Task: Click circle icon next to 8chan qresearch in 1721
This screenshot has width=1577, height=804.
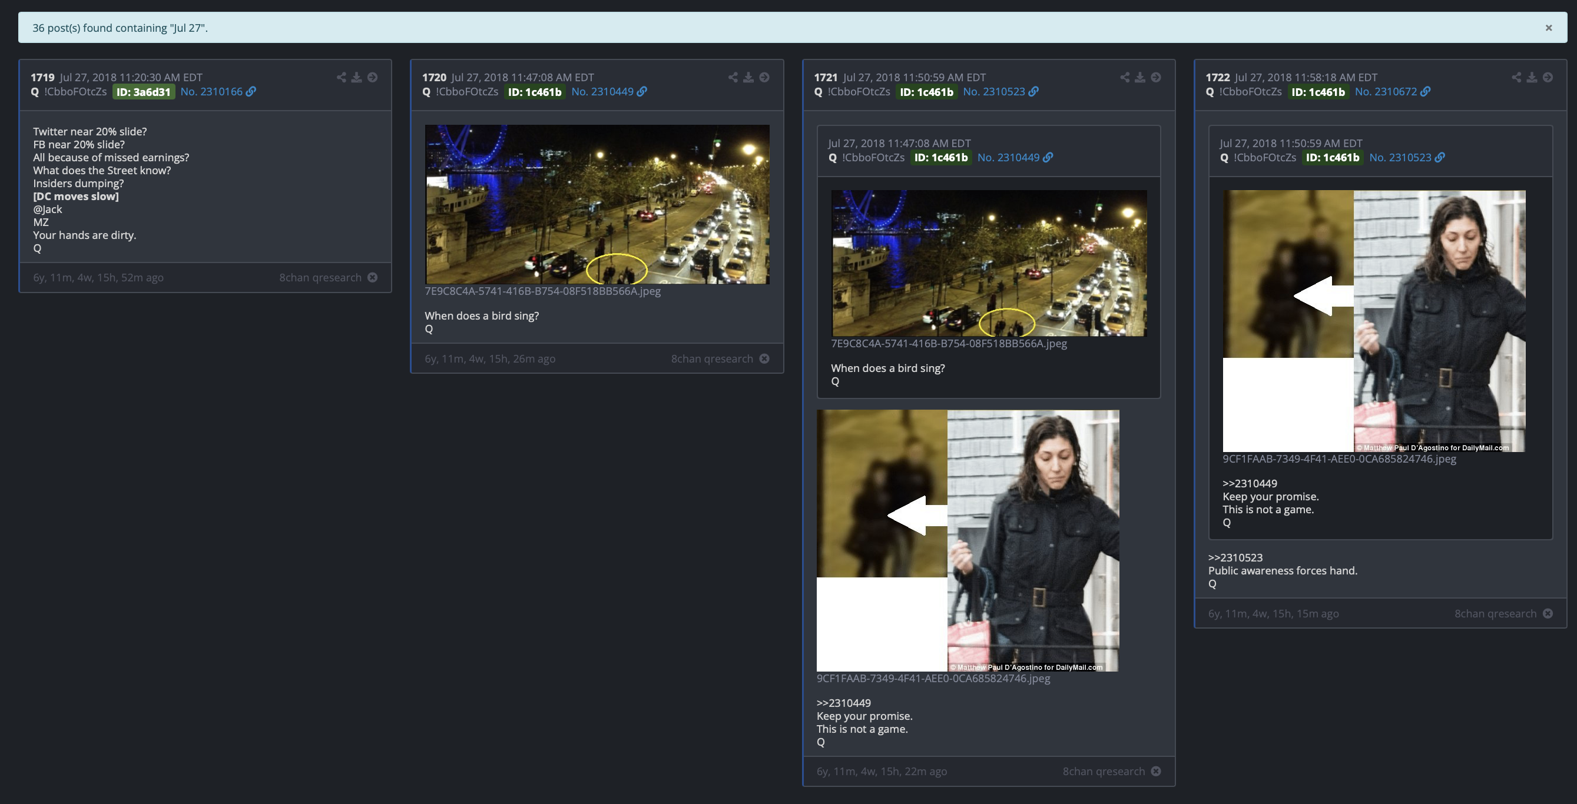Action: click(1156, 771)
